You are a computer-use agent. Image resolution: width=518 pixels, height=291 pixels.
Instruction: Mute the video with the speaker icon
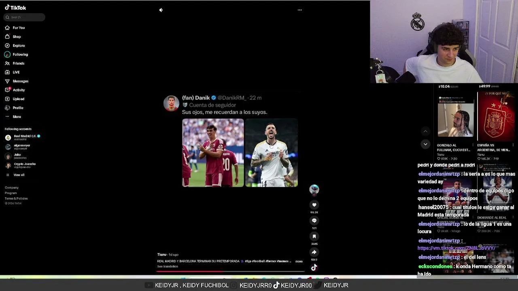pyautogui.click(x=161, y=10)
